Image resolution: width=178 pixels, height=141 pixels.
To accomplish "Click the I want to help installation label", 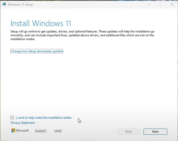I will pyautogui.click(x=44, y=118).
